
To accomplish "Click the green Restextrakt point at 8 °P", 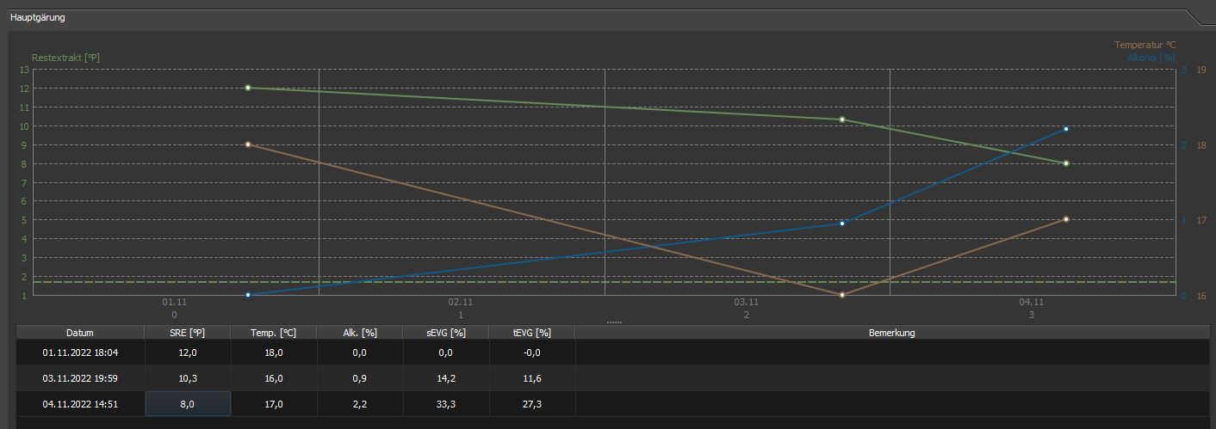I will [1066, 163].
